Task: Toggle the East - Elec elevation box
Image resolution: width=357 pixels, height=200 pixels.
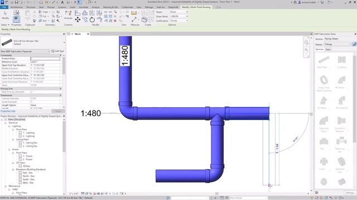Action: pos(20,173)
